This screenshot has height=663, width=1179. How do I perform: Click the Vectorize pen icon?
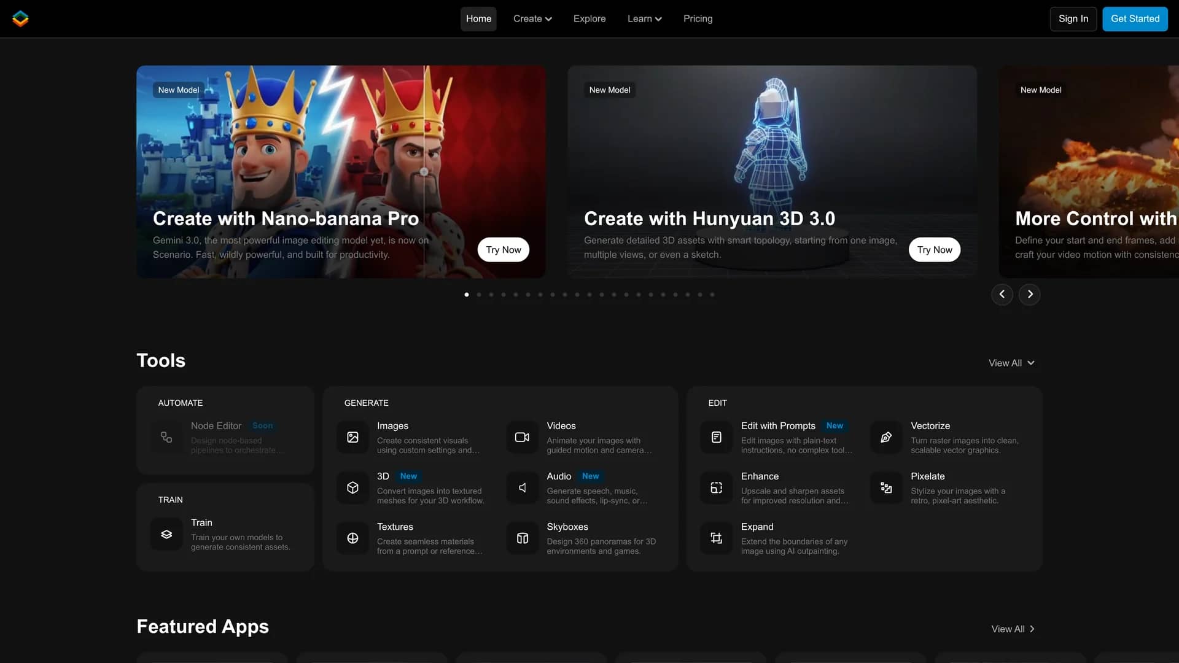click(886, 437)
